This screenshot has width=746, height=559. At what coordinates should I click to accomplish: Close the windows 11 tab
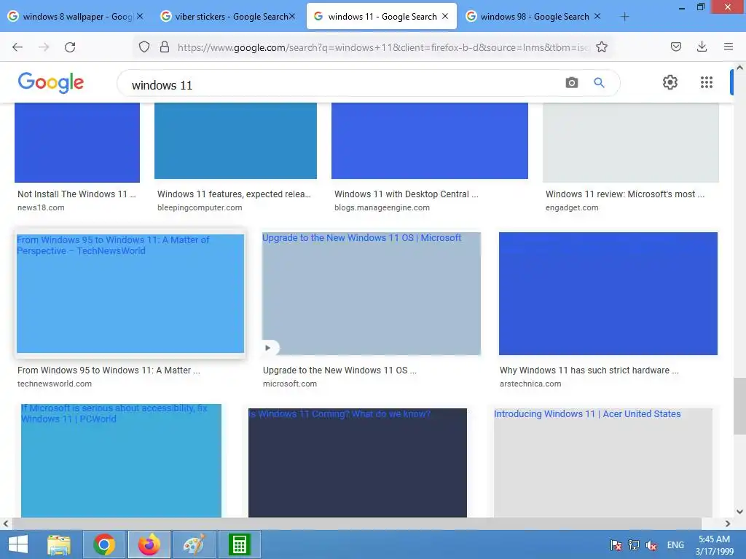[x=445, y=16]
